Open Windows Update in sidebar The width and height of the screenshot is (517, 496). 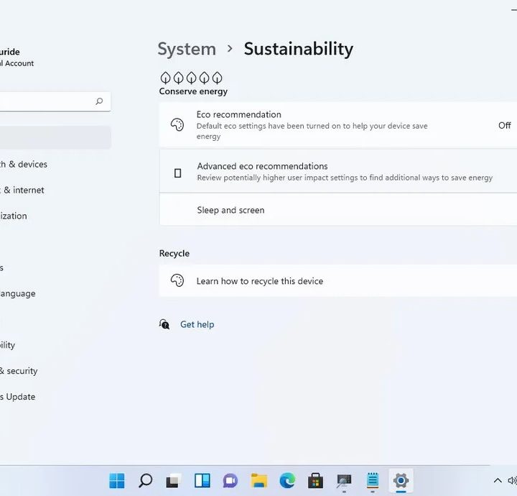18,397
